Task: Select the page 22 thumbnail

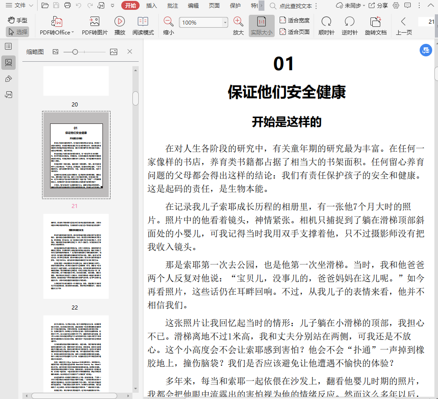Action: coord(76,256)
